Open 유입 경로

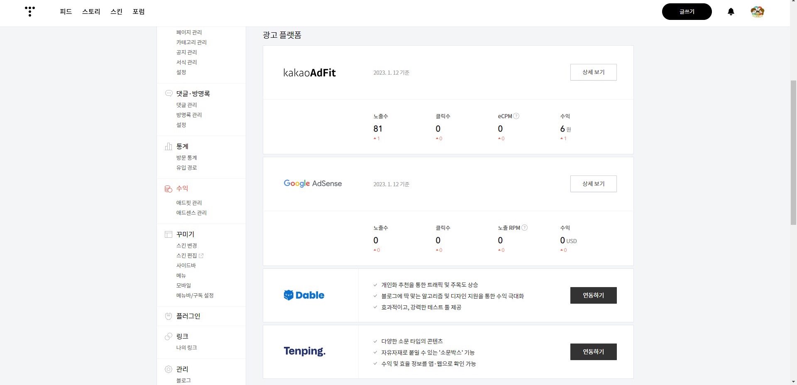[x=186, y=168]
